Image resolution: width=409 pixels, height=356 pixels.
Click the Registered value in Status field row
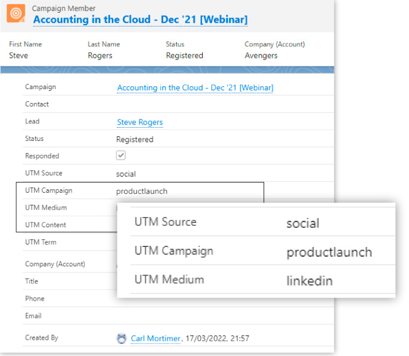coord(135,139)
